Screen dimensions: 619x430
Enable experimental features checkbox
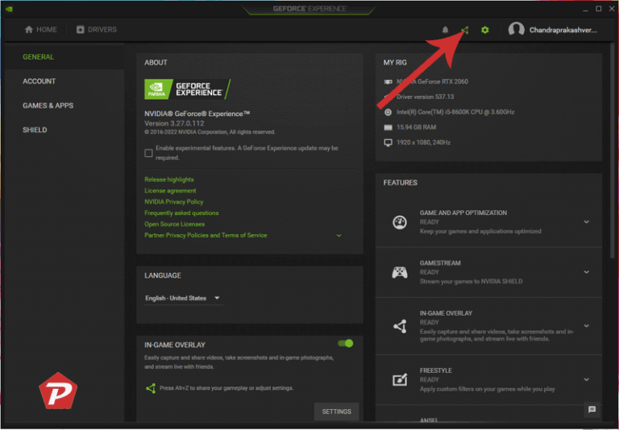click(x=148, y=153)
